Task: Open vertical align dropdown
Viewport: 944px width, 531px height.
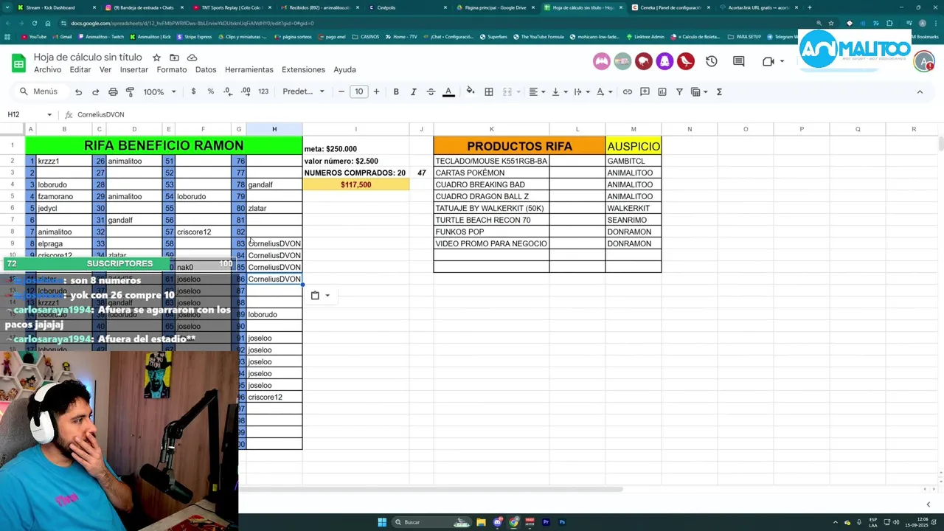Action: point(559,91)
